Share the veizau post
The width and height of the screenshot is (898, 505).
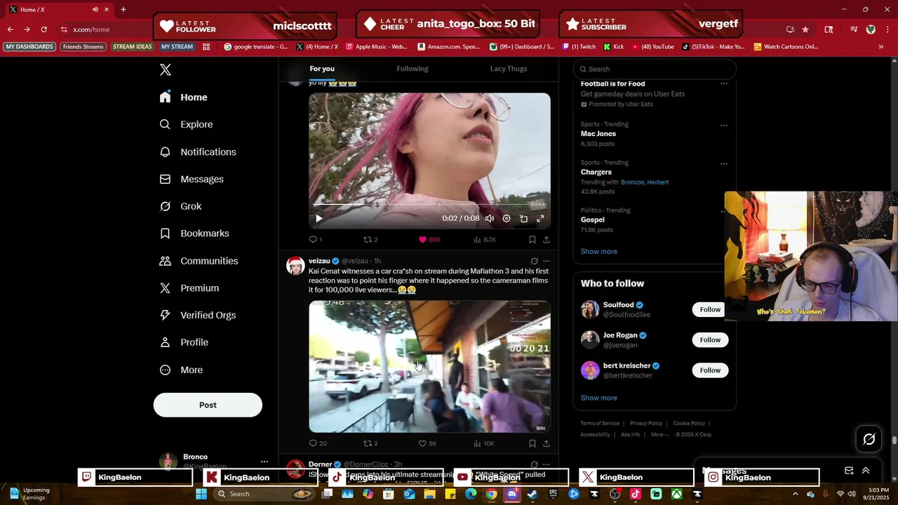click(x=547, y=443)
